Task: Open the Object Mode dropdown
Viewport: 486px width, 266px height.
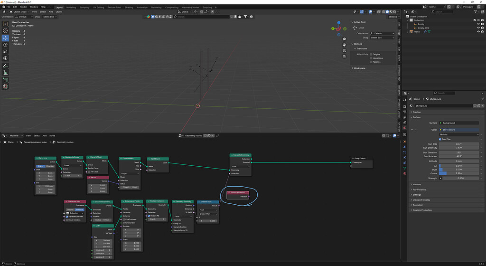Action: (19, 12)
